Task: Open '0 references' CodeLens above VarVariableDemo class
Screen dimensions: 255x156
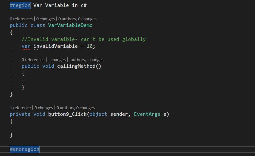Action: click(x=21, y=19)
